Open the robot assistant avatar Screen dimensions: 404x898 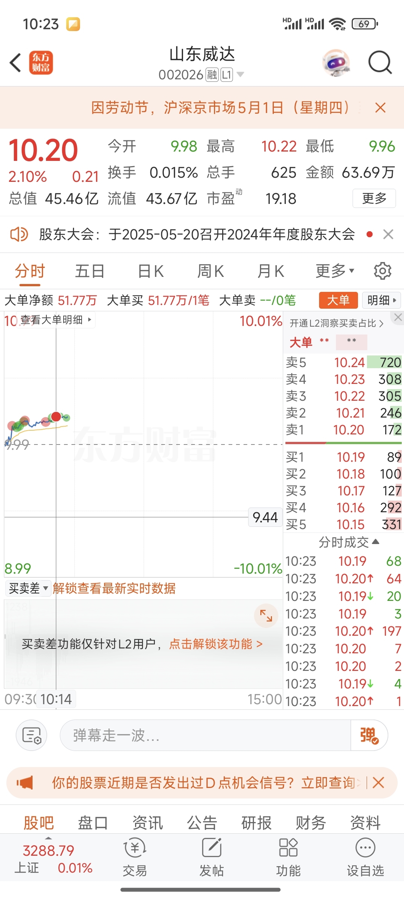(x=336, y=62)
